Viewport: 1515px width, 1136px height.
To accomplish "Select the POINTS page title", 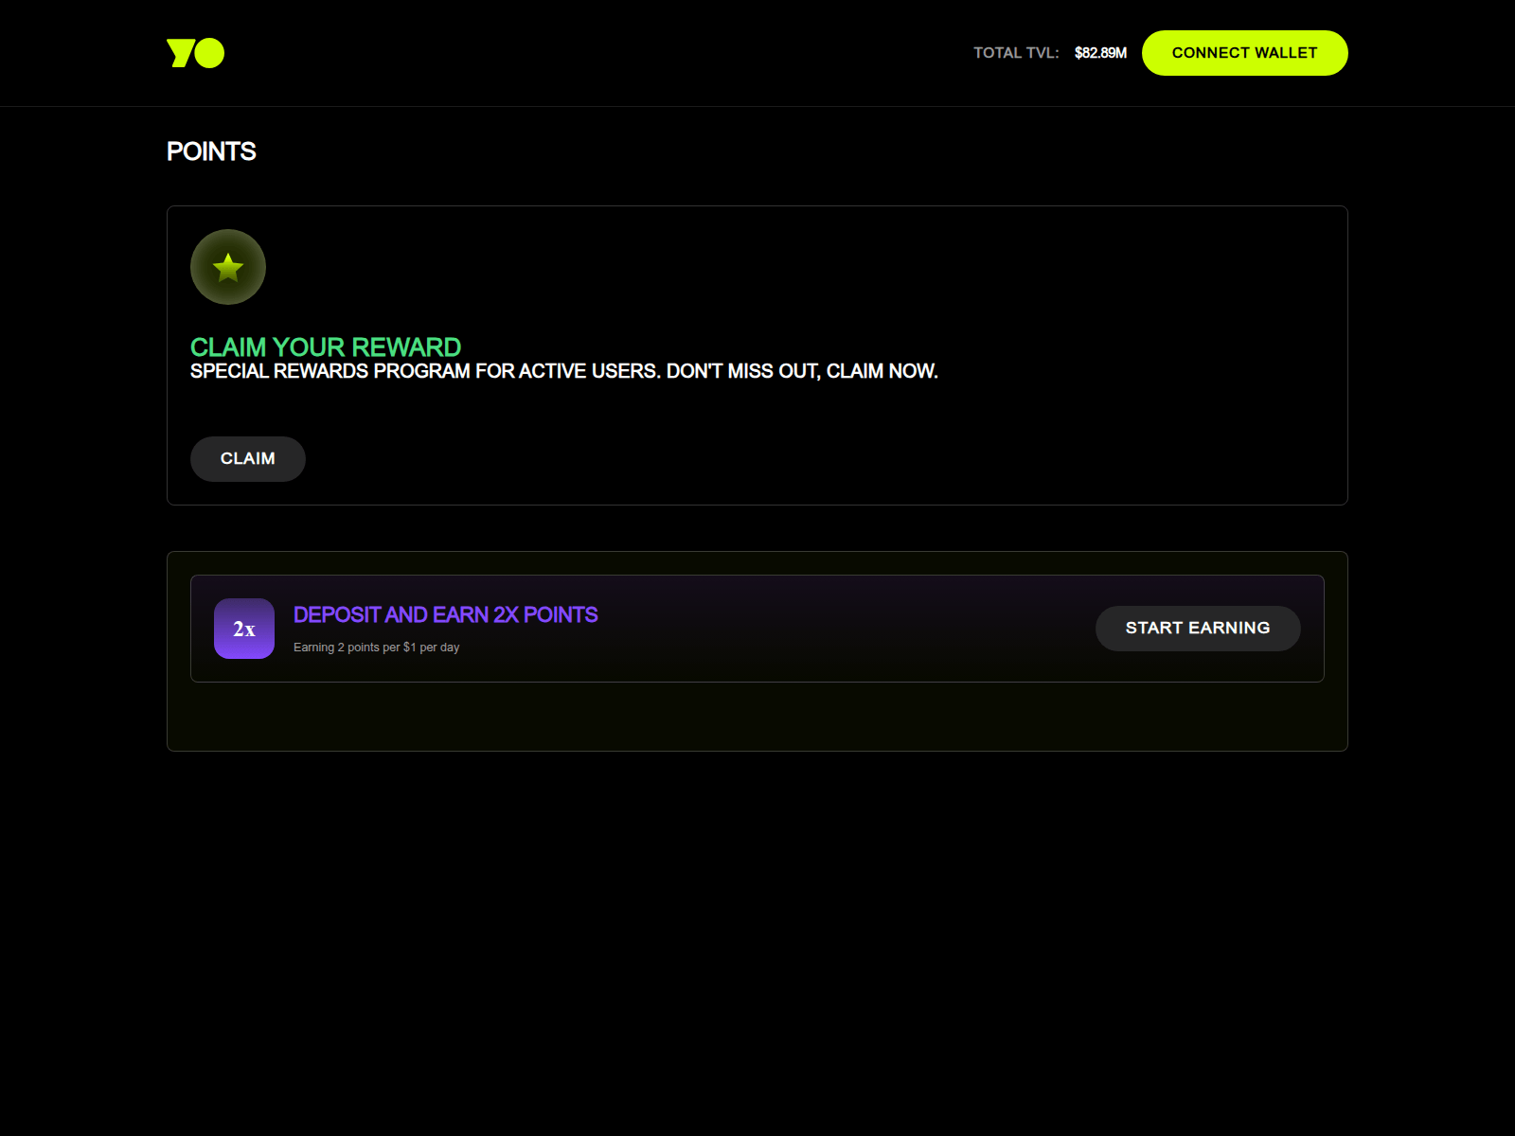I will pyautogui.click(x=211, y=151).
